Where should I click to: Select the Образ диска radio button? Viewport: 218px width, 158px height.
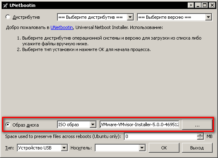[x=8, y=125]
